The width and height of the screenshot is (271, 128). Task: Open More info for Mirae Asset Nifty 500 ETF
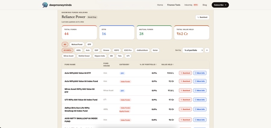[x=200, y=90]
